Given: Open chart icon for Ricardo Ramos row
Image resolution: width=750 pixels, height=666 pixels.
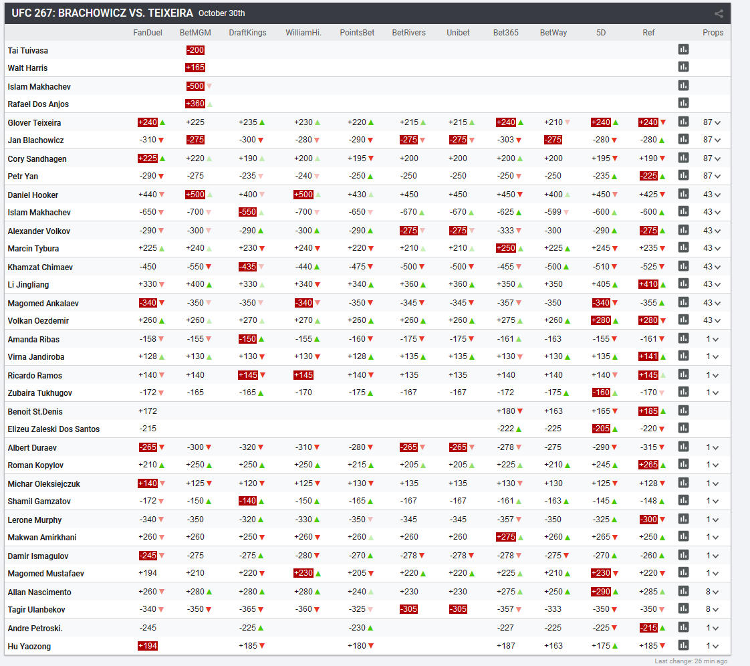Looking at the screenshot, I should pos(684,374).
